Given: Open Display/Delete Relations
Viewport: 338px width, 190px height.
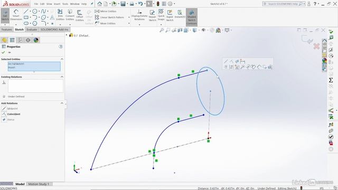Looking at the screenshot, I should point(139,15).
